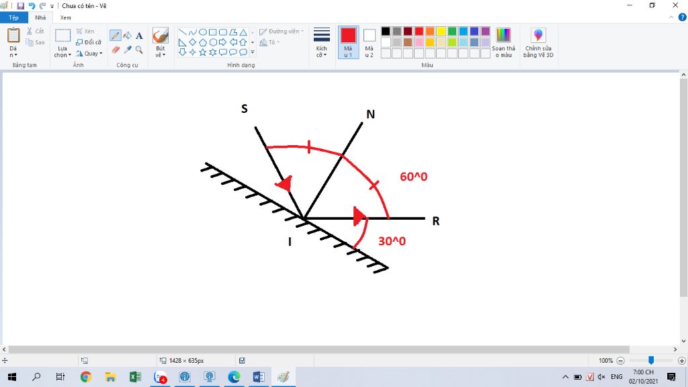The width and height of the screenshot is (688, 387).
Task: Activate Màu 2 background color selector
Action: 370,42
